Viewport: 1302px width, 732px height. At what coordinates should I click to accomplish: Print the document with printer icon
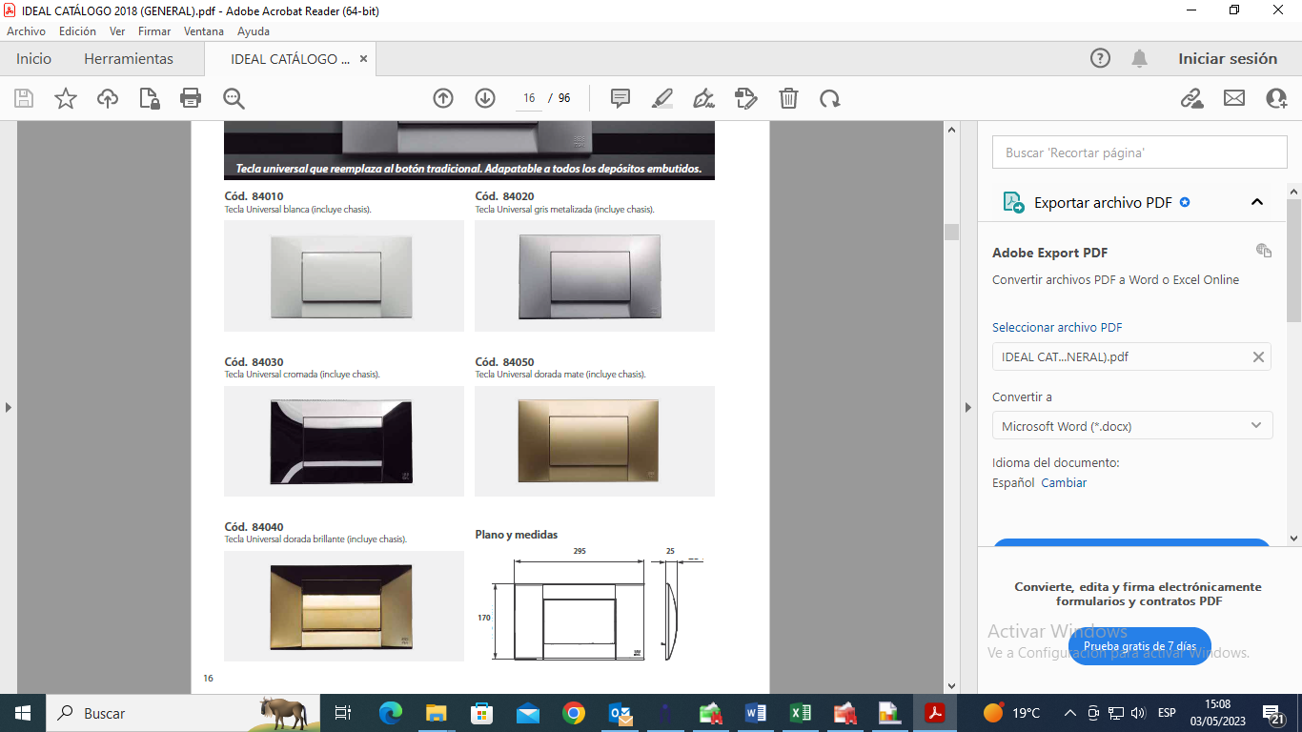click(x=191, y=98)
